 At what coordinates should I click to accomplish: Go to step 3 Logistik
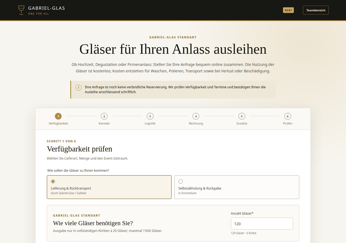[x=150, y=119]
